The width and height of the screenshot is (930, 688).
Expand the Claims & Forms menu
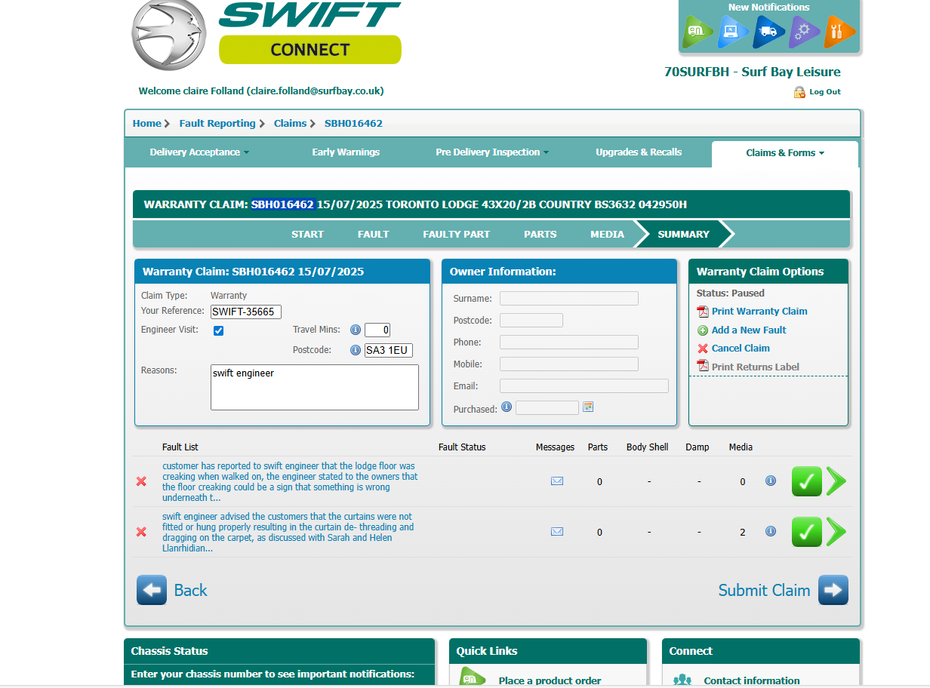click(x=785, y=153)
